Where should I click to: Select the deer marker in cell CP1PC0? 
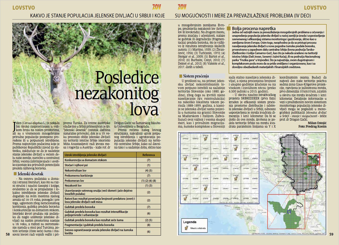coord(185,159)
